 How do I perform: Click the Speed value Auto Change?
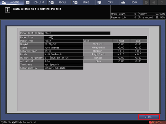(x=64, y=48)
